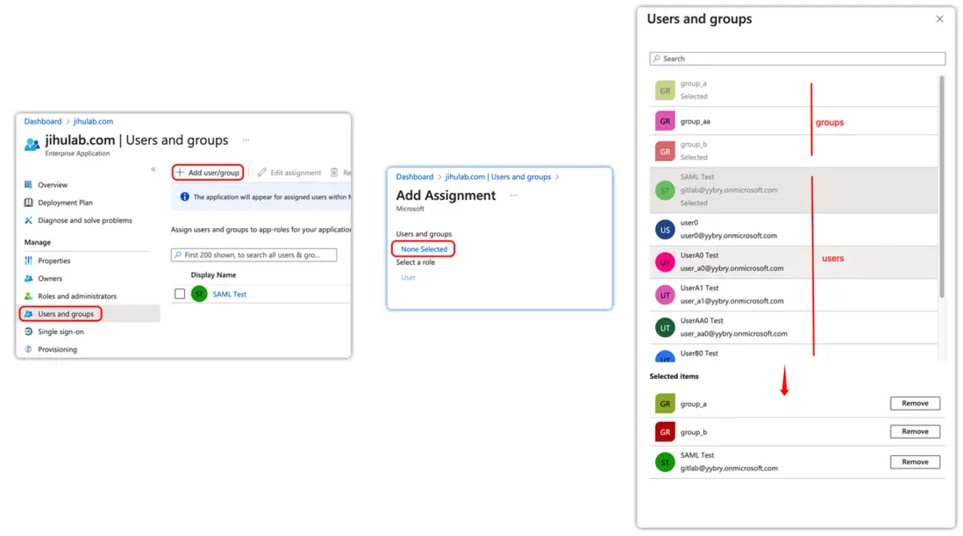Click Add user/group button

click(208, 173)
